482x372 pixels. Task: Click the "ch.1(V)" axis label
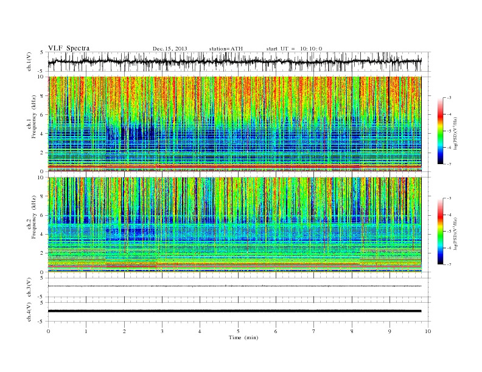pos(29,61)
